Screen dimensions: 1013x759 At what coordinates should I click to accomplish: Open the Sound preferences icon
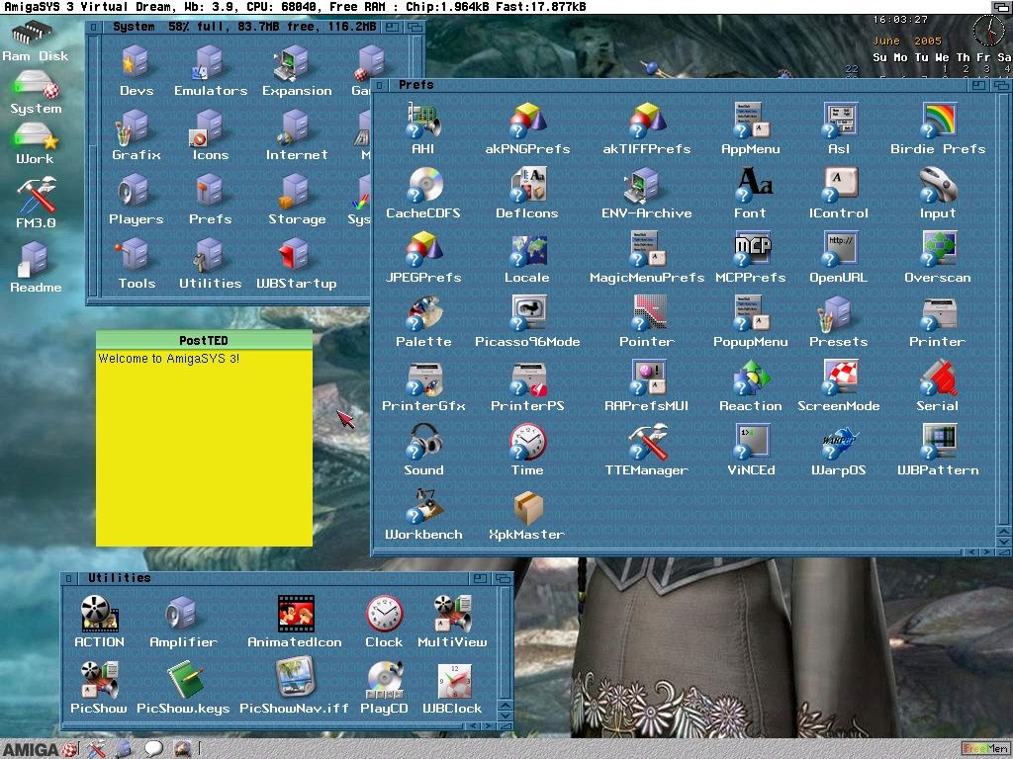click(423, 443)
